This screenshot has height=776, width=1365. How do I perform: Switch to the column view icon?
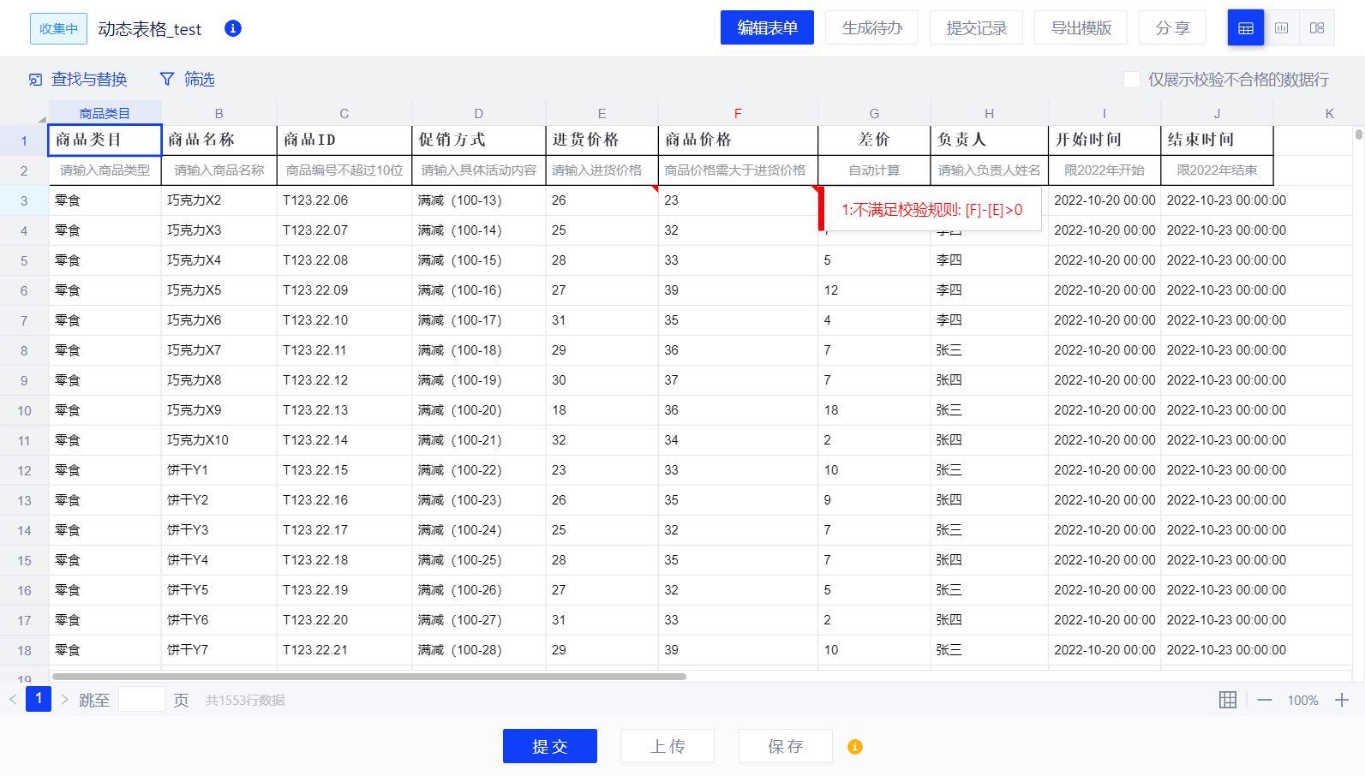(1281, 28)
